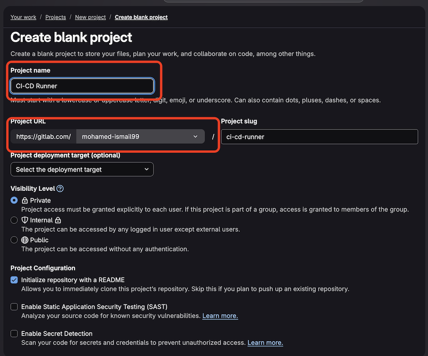Enable Static Application Security Testing
Viewport: 428px width, 356px height.
click(14, 306)
